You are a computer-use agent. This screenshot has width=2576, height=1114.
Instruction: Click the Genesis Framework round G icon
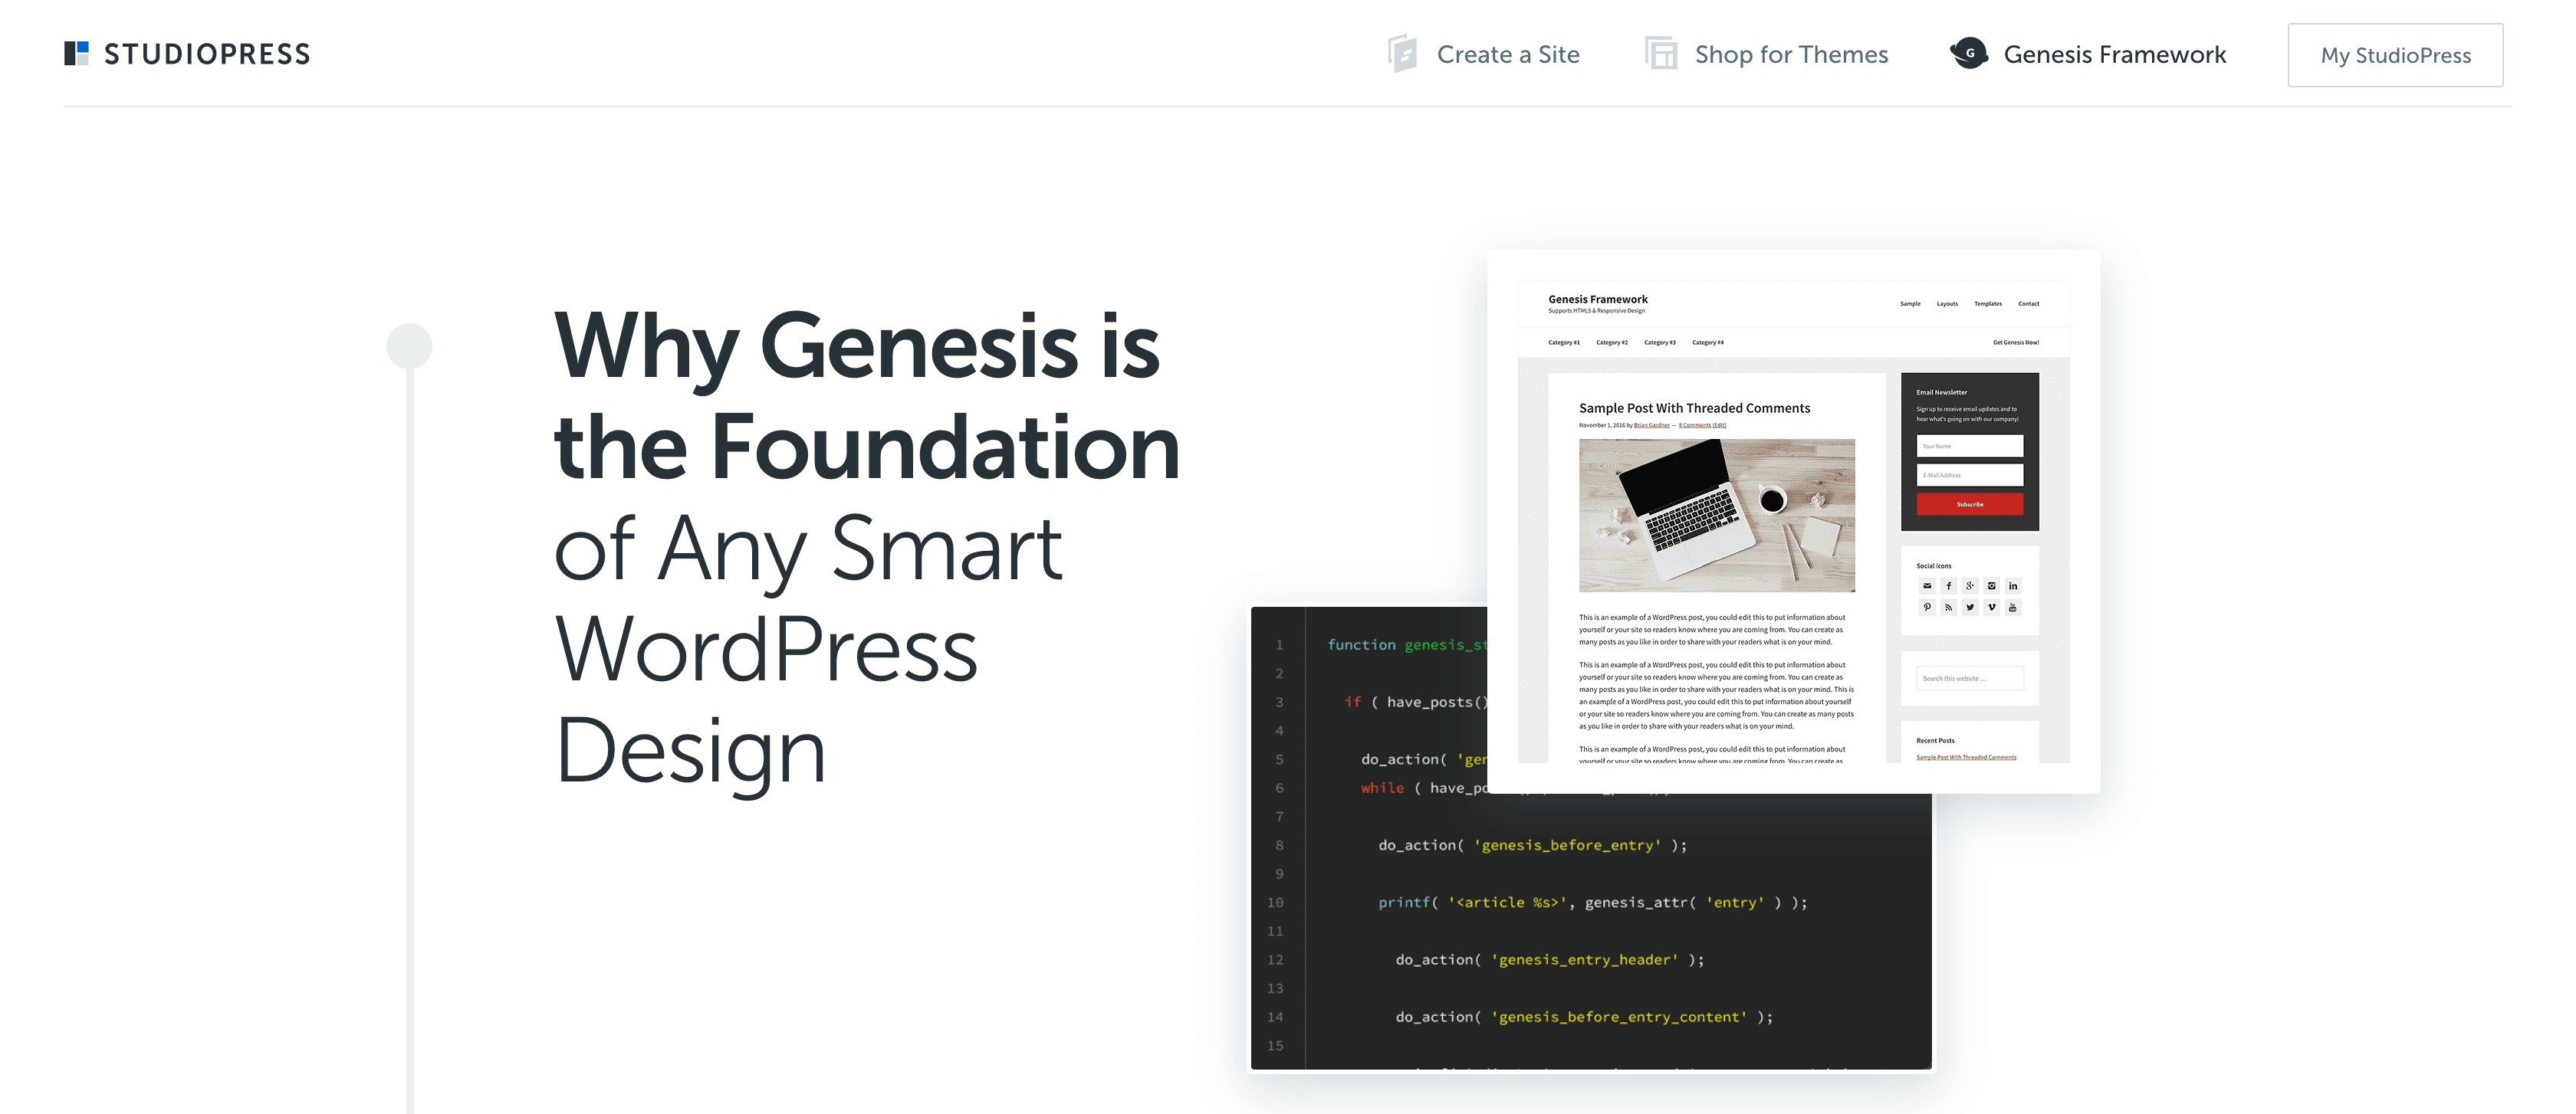coord(1969,53)
